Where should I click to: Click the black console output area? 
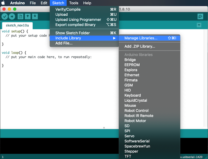[x=59, y=146]
